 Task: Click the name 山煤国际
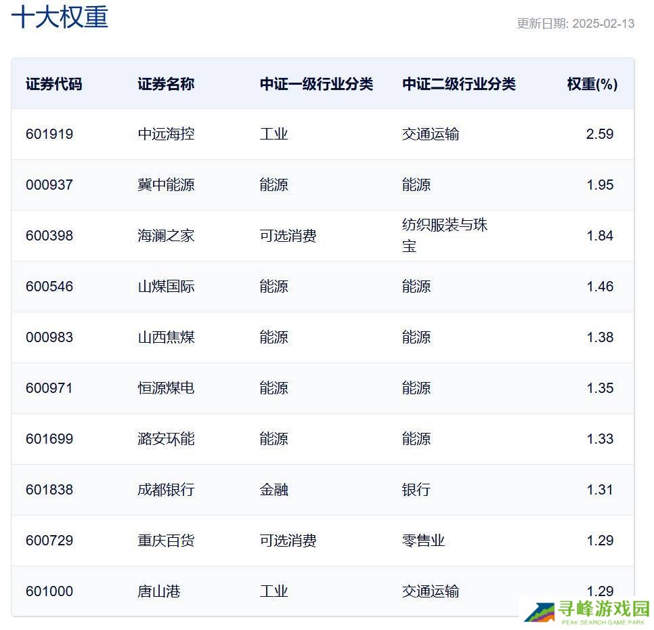point(166,287)
